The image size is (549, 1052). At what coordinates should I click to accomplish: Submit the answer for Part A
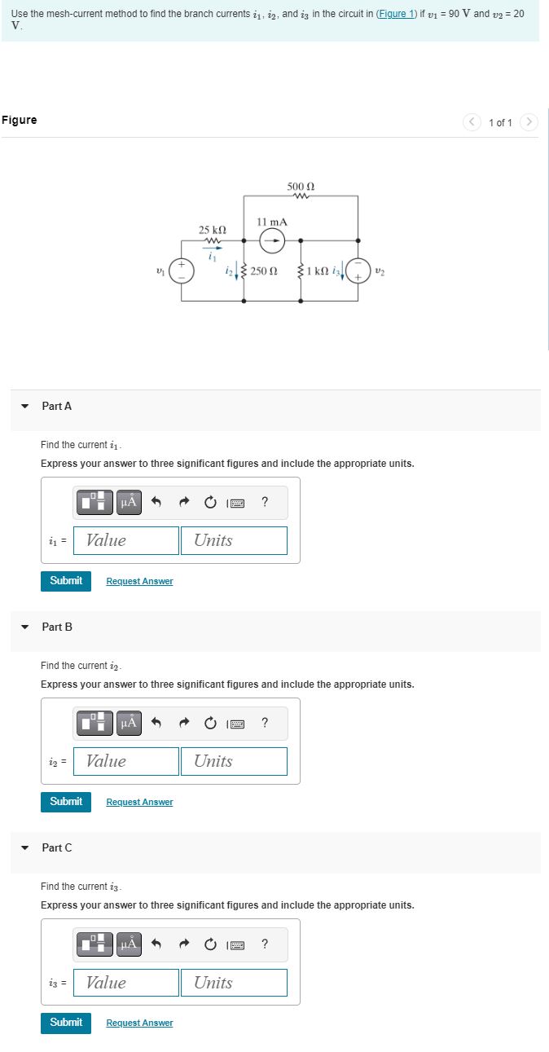65,581
